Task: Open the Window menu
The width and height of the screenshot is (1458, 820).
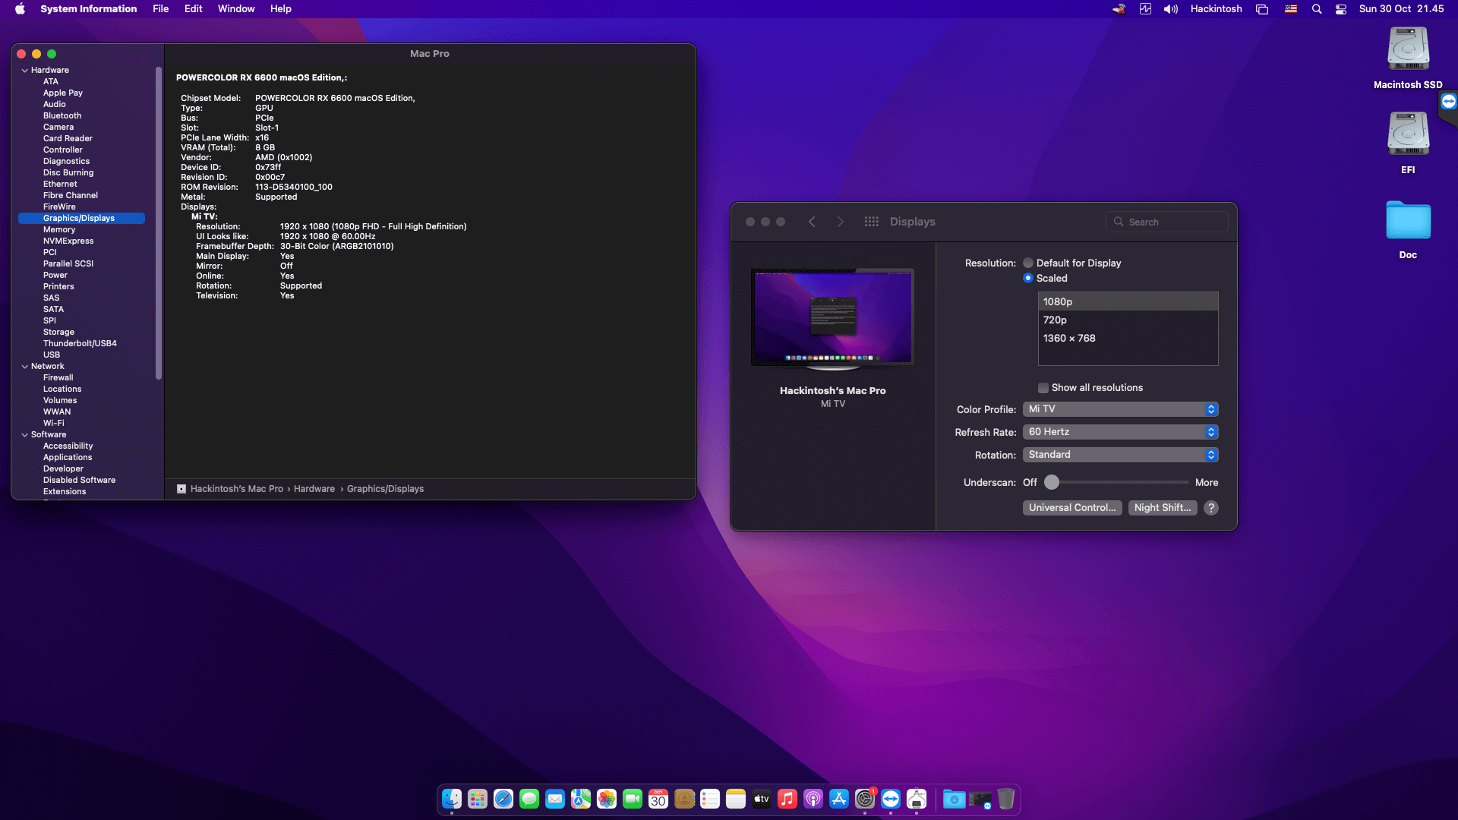Action: point(235,9)
